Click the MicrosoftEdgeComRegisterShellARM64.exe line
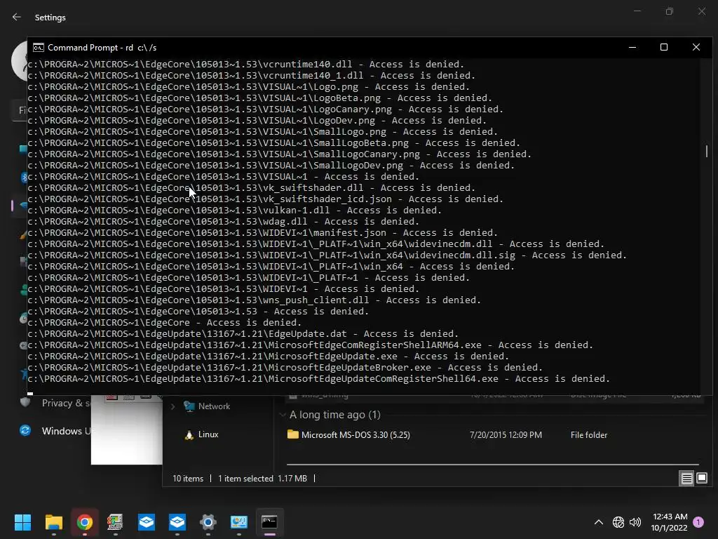718x539 pixels. (310, 345)
